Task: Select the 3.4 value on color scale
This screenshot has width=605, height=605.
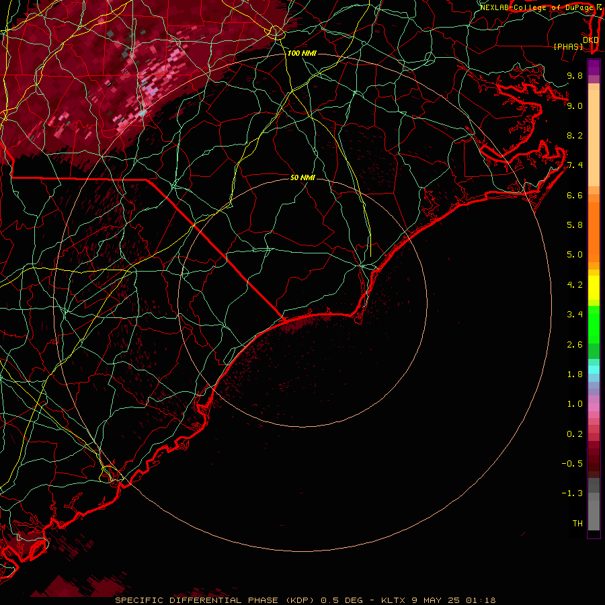Action: pyautogui.click(x=575, y=315)
